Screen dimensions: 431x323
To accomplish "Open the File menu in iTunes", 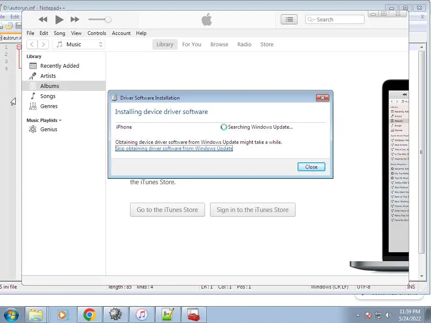I will (30, 33).
